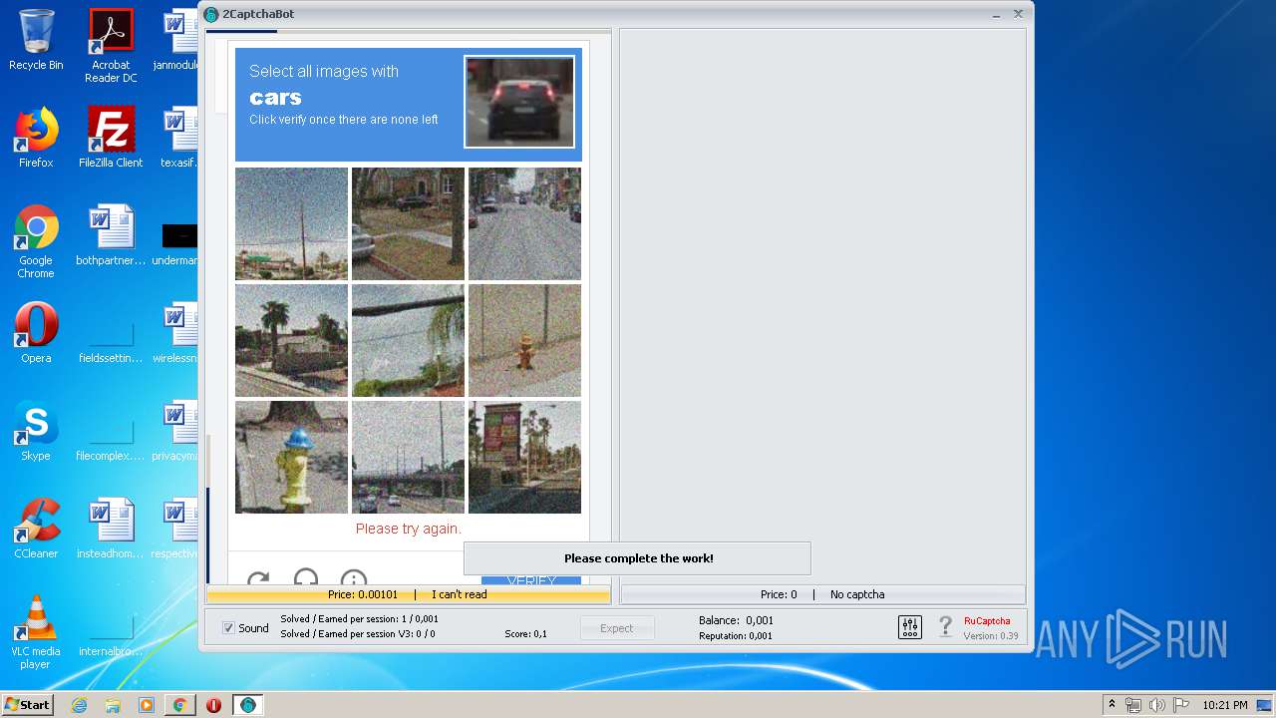Viewport: 1276px width, 718px height.
Task: Click the volume tray icon
Action: click(1156, 705)
